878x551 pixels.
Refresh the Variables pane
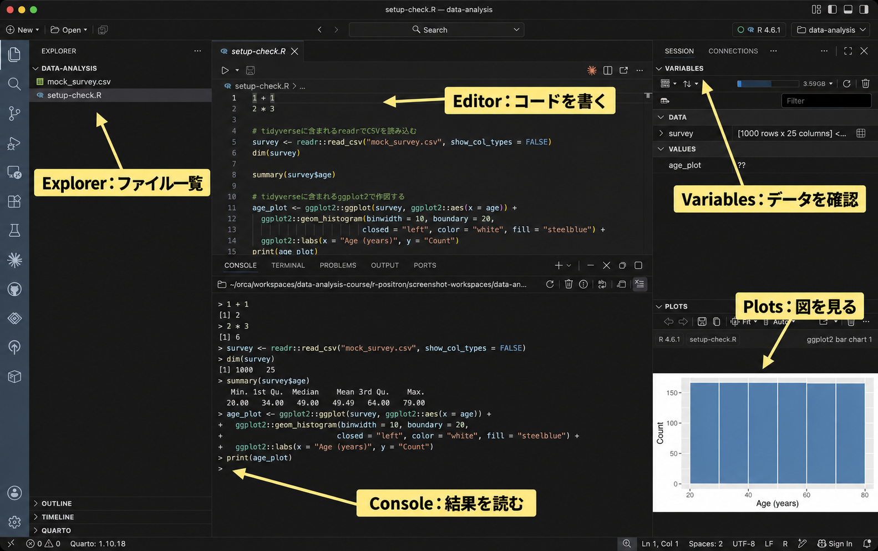point(846,84)
